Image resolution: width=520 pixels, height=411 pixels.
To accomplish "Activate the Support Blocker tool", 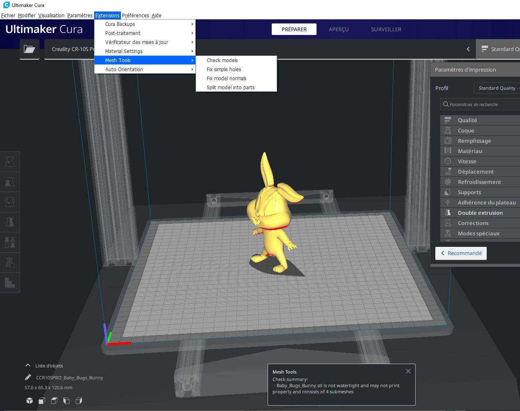I will (x=10, y=262).
